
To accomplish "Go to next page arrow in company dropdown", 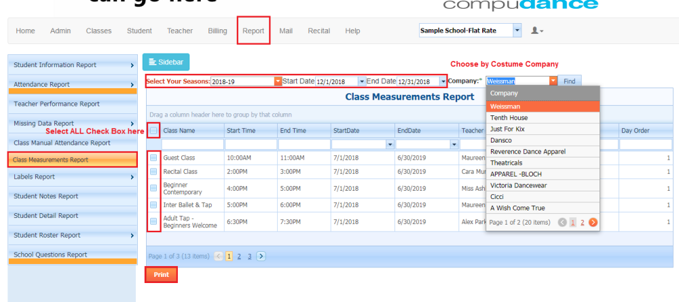I will click(x=593, y=223).
